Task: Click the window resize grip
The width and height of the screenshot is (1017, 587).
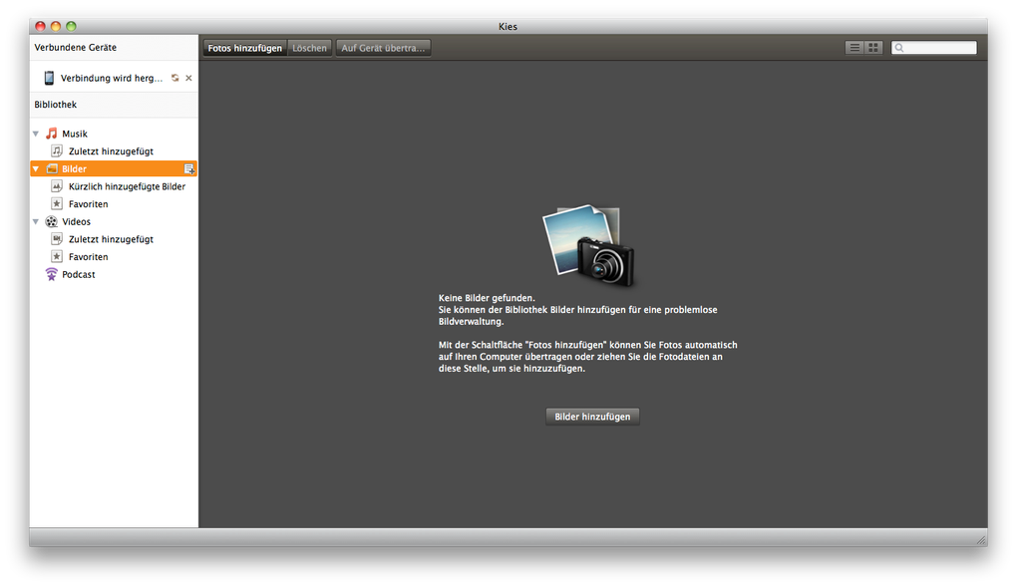Action: pyautogui.click(x=981, y=539)
